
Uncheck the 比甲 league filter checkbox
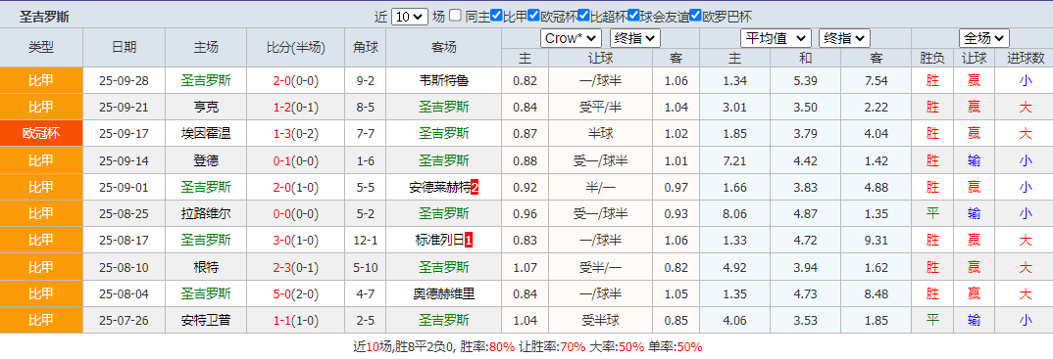coord(496,16)
